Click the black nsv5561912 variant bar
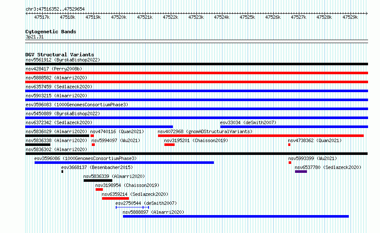 196,64
